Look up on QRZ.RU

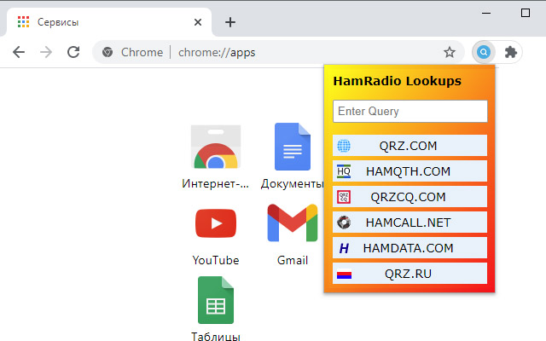(x=409, y=274)
